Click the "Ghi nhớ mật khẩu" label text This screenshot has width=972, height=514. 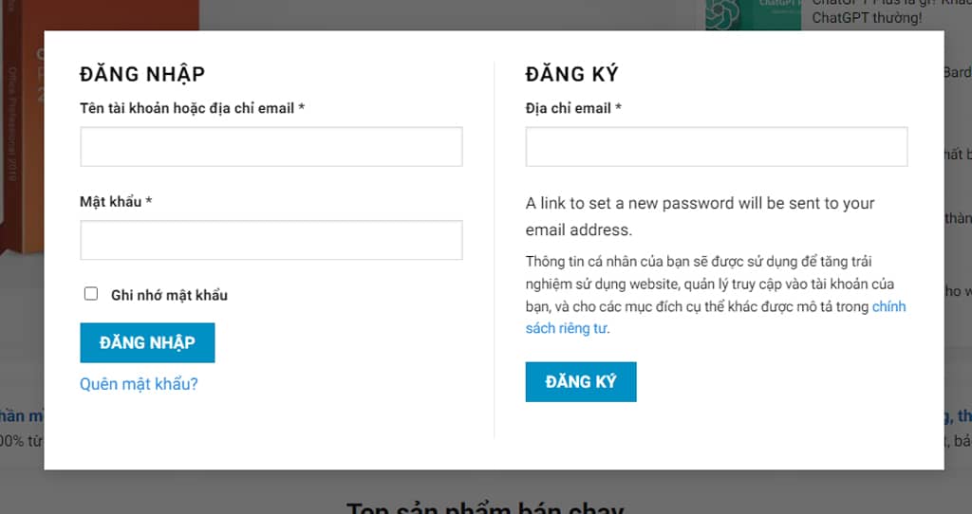tap(169, 295)
